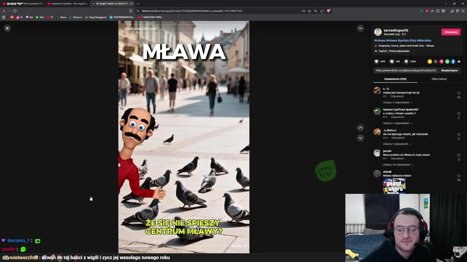
Task: Open the sarcasticguy92 username link
Action: [x=396, y=31]
